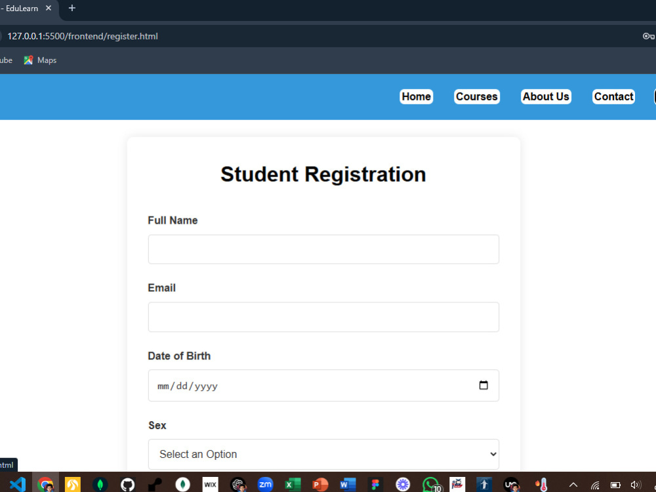The width and height of the screenshot is (656, 492).
Task: Click the address bar URL
Action: 83,36
